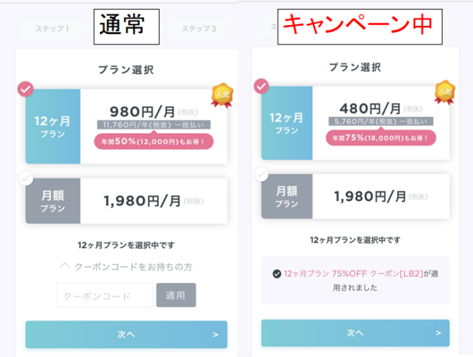Image resolution: width=473 pixels, height=357 pixels.
Task: Go to the ステップ1 tab
Action: [x=52, y=29]
